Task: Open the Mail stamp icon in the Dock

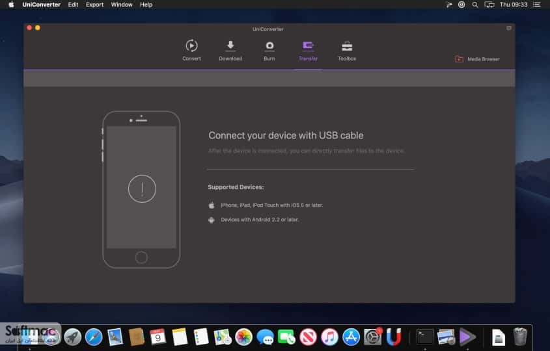Action: (x=115, y=337)
